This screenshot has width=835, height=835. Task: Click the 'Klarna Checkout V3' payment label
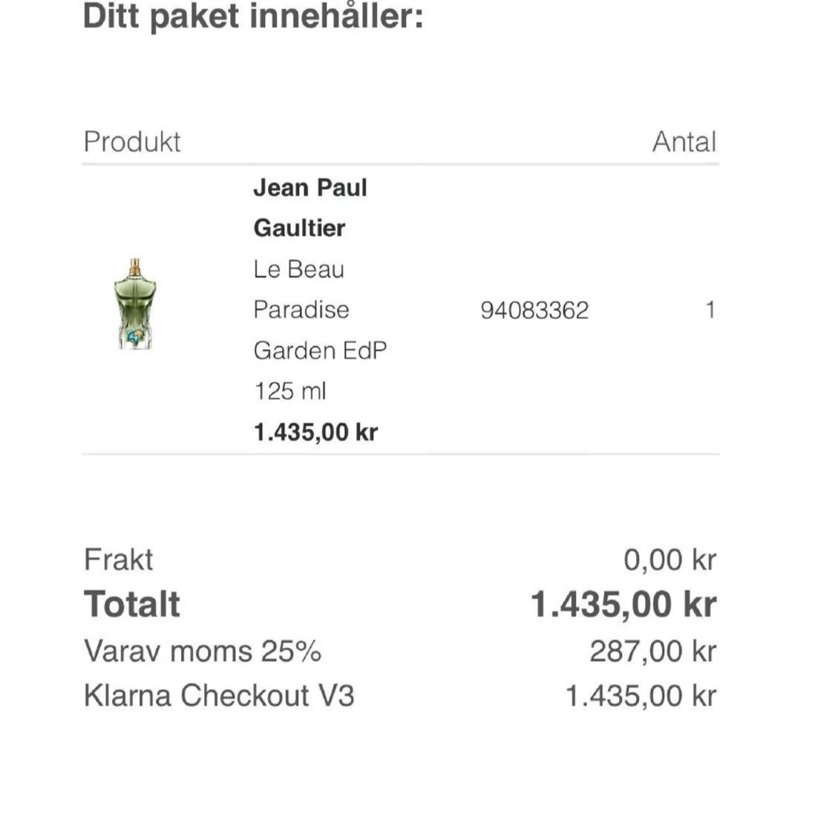(219, 695)
